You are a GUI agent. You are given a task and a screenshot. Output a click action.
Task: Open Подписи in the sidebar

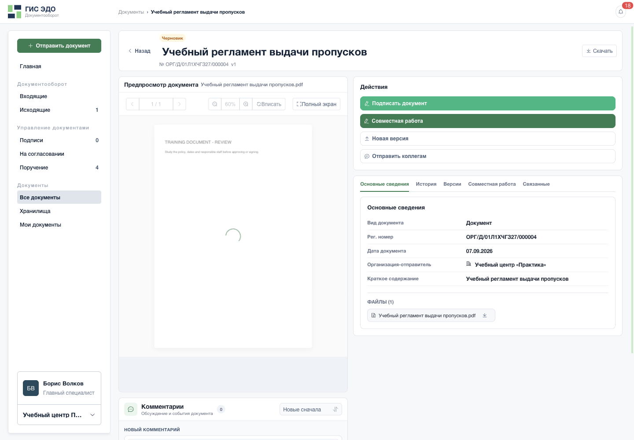click(x=59, y=140)
